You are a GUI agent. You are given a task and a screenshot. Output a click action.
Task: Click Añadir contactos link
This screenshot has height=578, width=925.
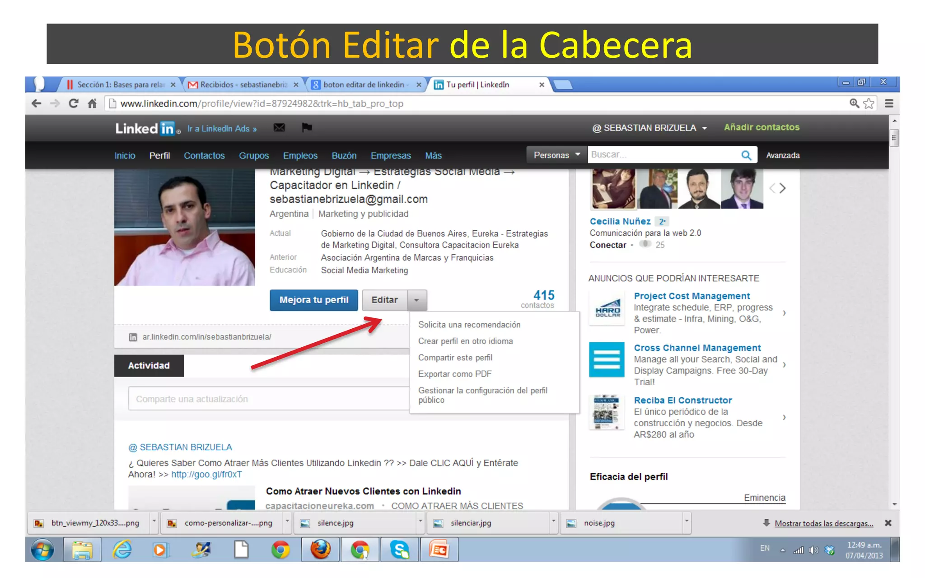(x=761, y=127)
